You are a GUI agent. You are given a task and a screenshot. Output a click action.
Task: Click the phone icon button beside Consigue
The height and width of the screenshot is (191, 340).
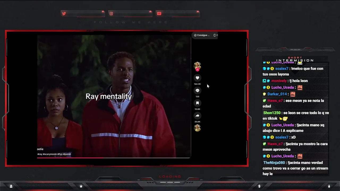click(215, 35)
